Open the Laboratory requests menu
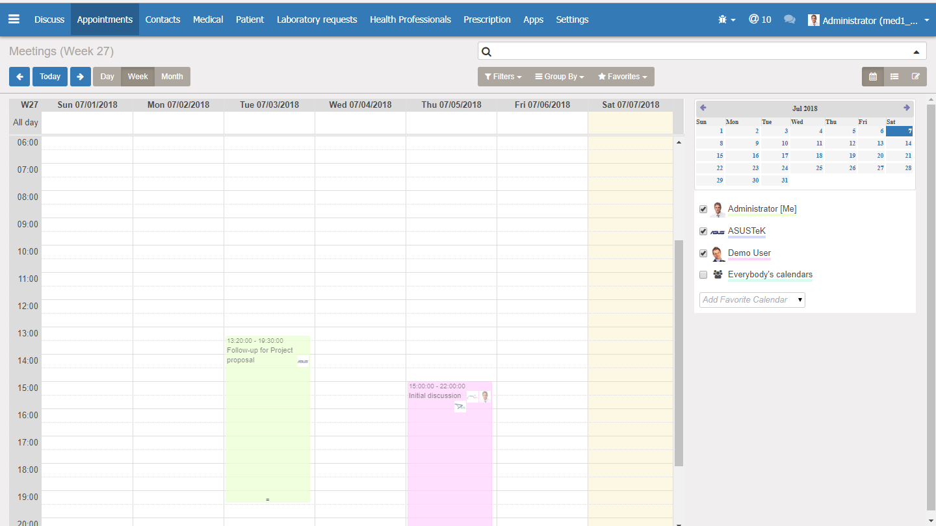This screenshot has height=526, width=936. 317,19
